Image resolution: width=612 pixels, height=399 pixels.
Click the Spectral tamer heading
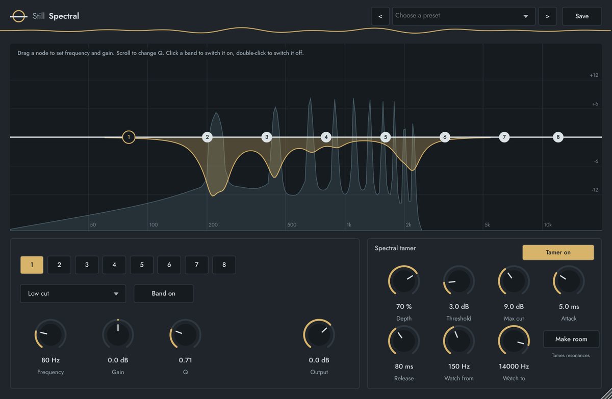[x=395, y=248]
